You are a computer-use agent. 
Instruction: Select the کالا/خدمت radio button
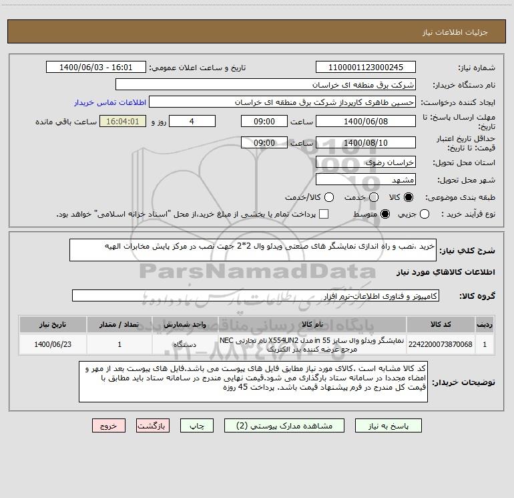(329, 197)
